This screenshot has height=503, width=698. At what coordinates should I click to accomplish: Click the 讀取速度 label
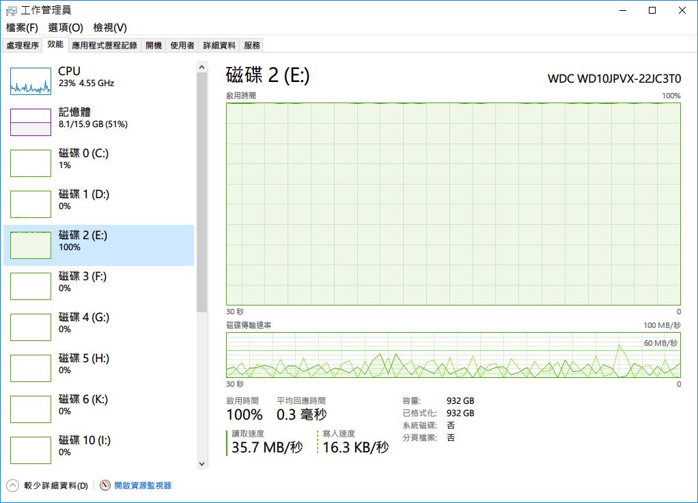pyautogui.click(x=248, y=433)
